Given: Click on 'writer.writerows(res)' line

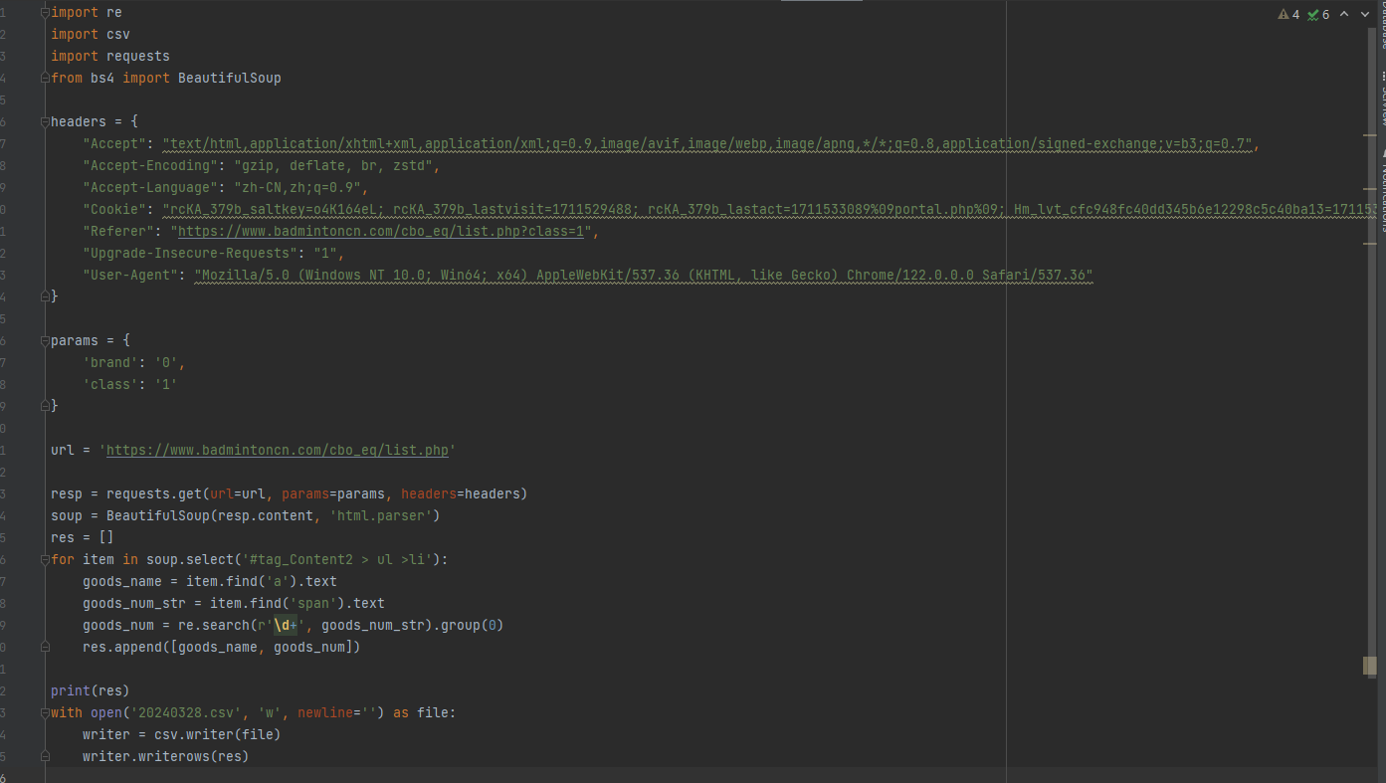Looking at the screenshot, I should pos(166,756).
